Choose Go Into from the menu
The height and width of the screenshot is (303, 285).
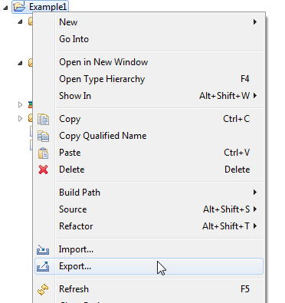click(149, 39)
